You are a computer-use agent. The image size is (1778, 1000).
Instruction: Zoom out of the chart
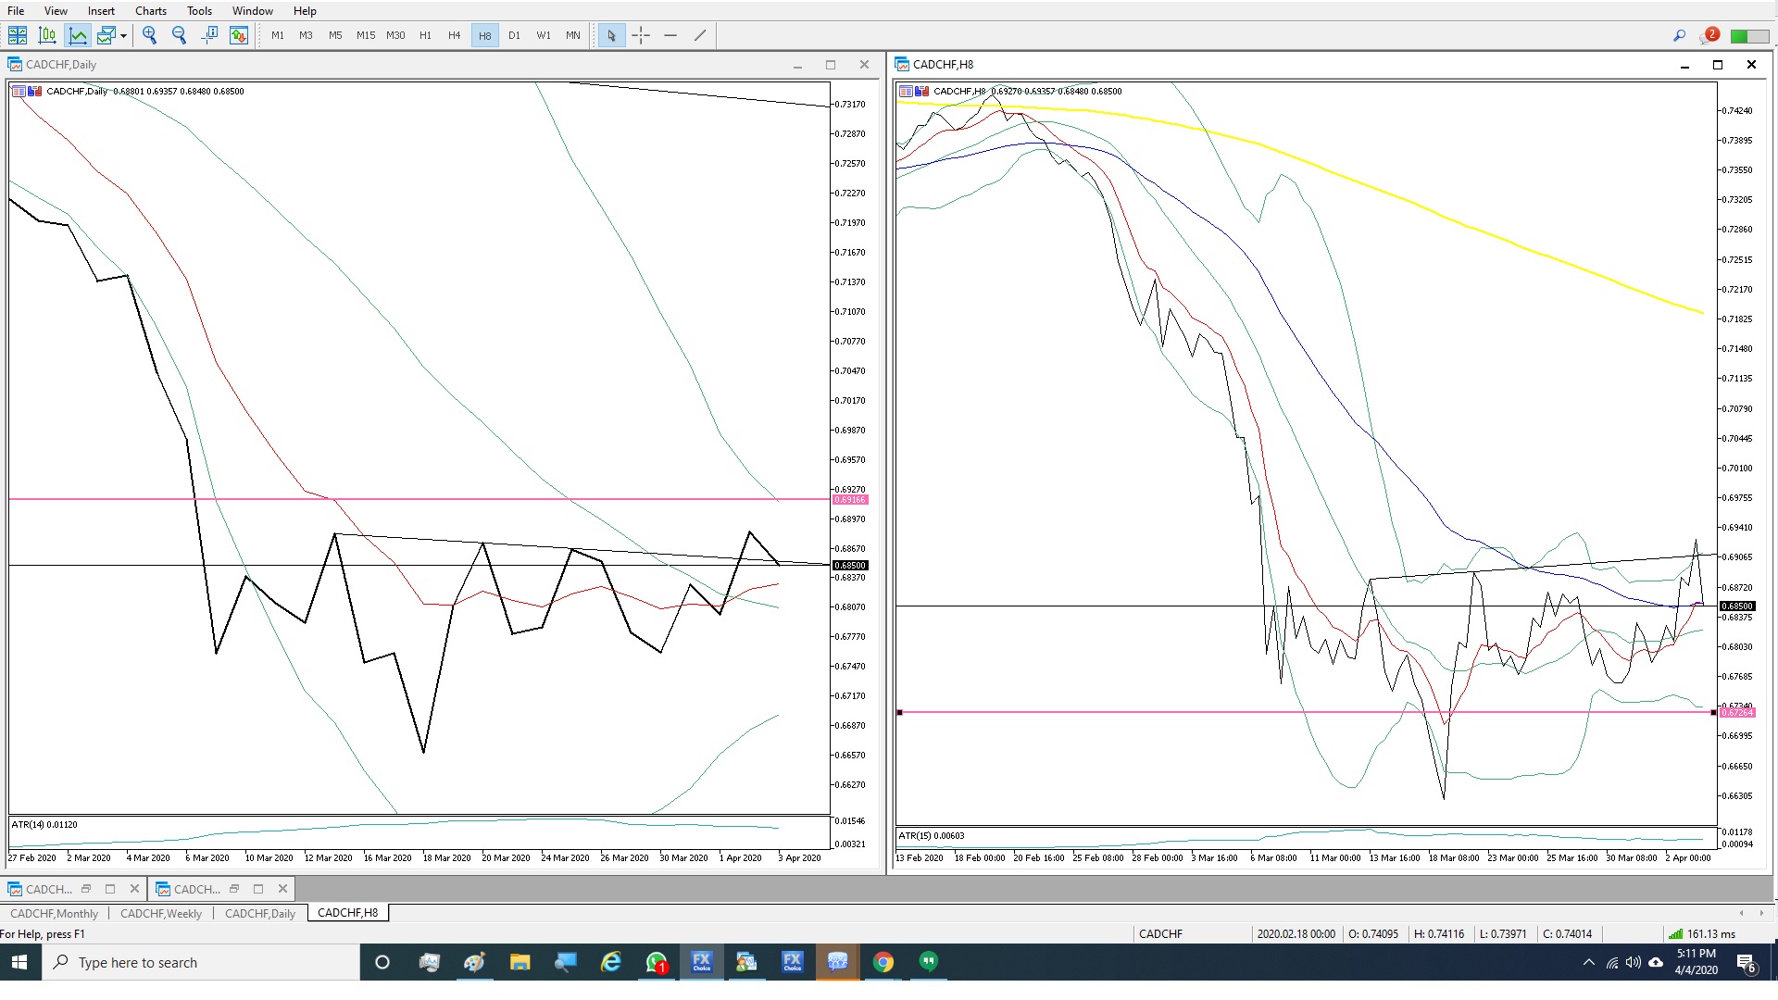[180, 35]
